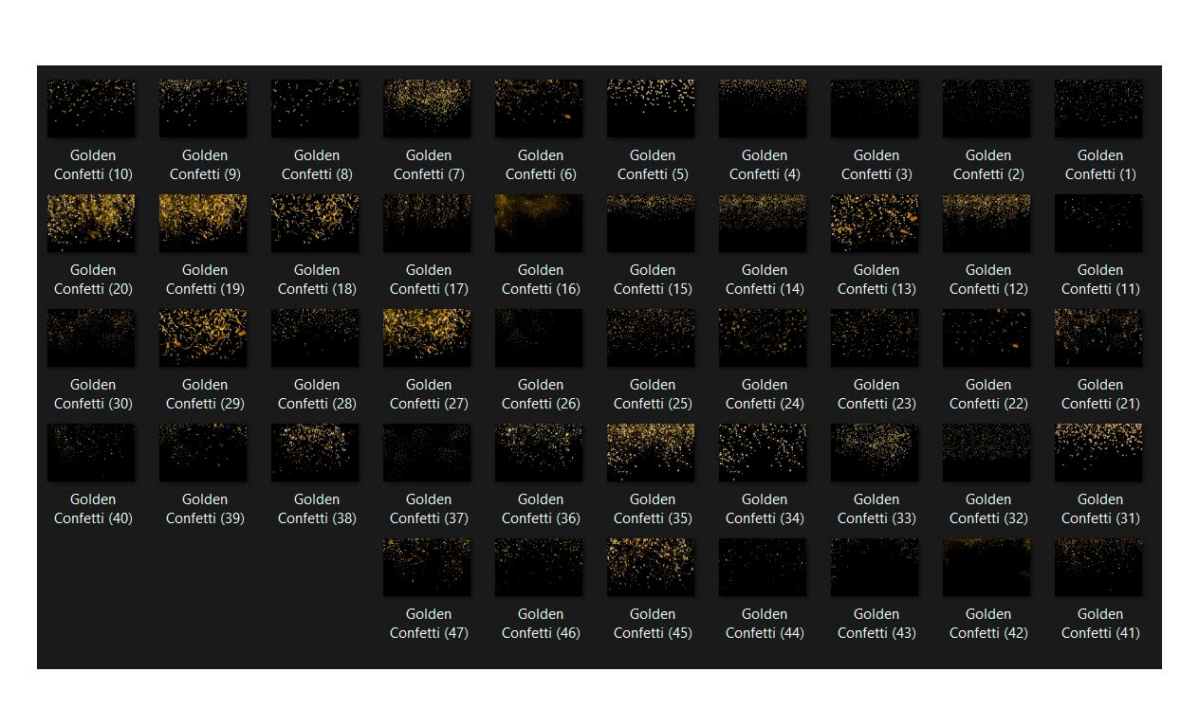
Task: Select the Golden Confetti (43) thumbnail
Action: pos(875,567)
